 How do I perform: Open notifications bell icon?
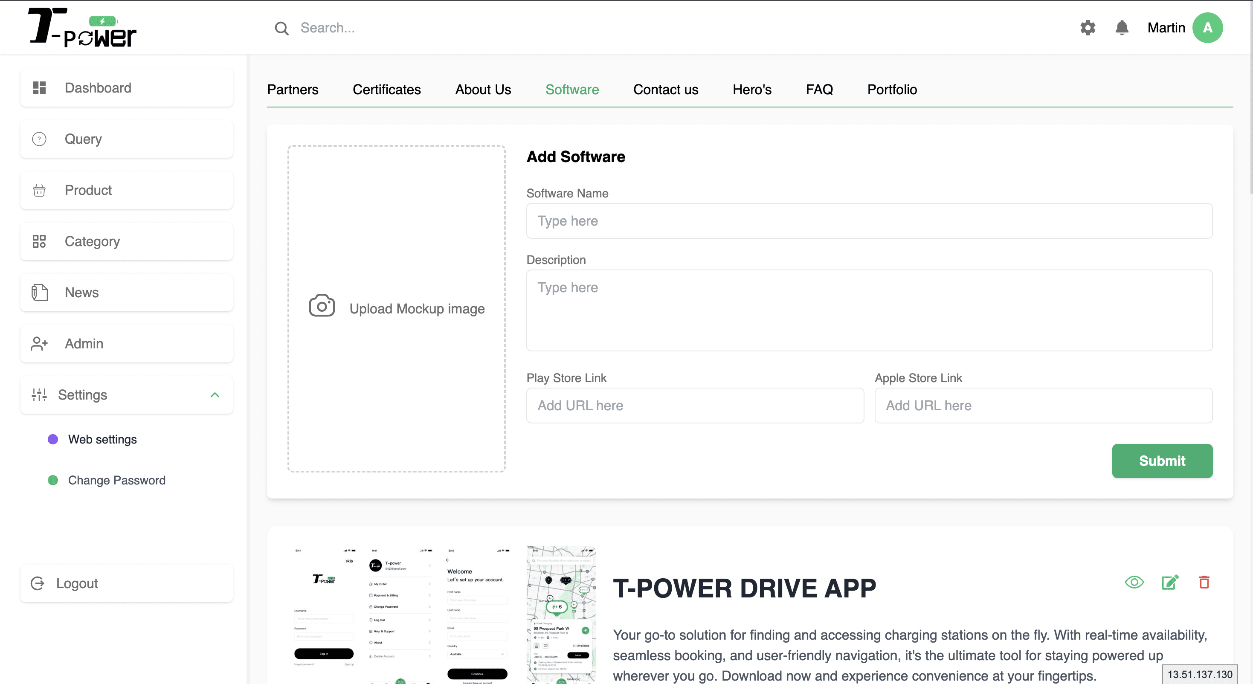(1122, 28)
